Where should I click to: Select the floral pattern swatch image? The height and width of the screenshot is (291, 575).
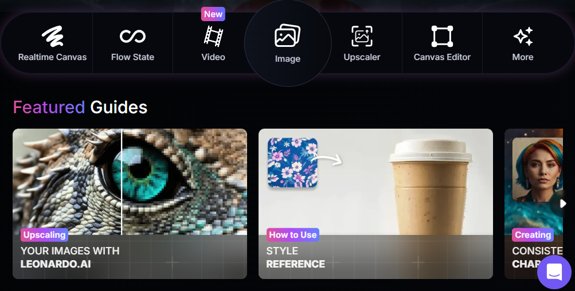click(x=292, y=163)
